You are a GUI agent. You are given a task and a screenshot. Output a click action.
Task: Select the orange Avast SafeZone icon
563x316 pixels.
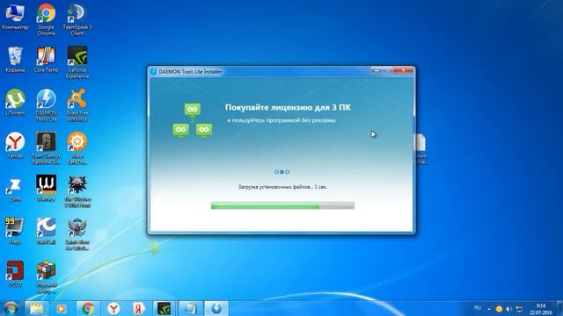[77, 148]
